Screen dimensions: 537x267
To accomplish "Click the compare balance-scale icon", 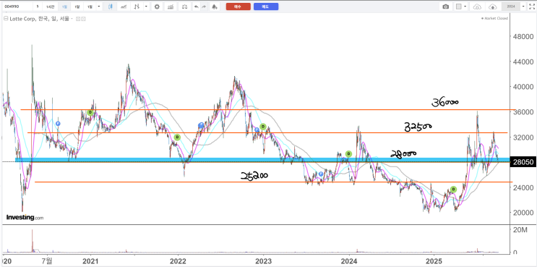I will pyautogui.click(x=184, y=7).
